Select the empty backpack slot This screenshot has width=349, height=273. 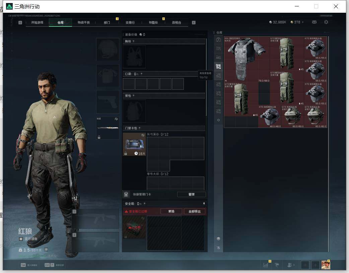coord(134,111)
